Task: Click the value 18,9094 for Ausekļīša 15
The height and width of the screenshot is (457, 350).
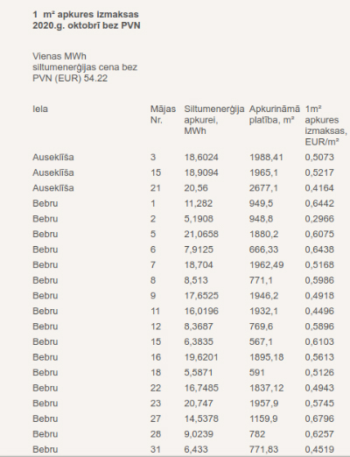Action: pyautogui.click(x=201, y=172)
